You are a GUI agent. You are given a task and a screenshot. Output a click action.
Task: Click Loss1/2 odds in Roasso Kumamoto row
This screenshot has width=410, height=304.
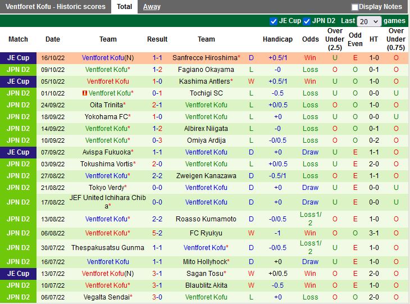point(311,219)
